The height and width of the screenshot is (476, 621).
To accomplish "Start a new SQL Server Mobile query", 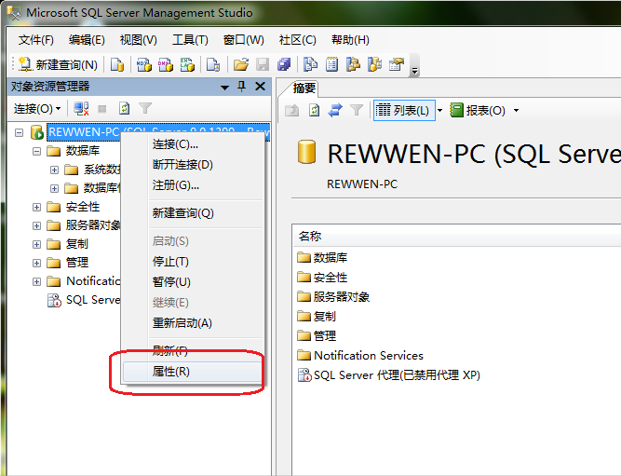I will point(213,64).
